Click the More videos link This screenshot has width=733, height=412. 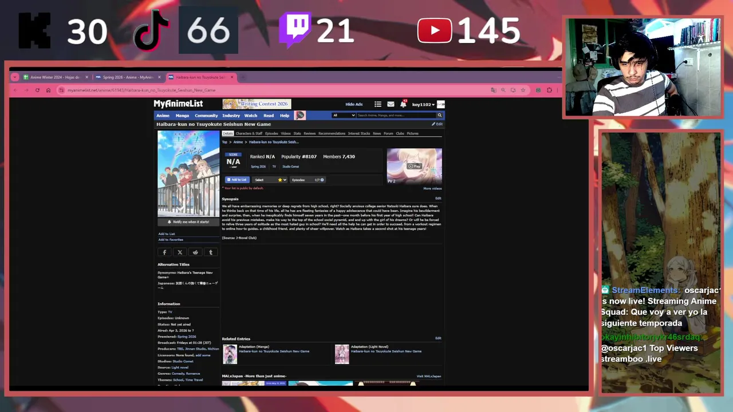pos(432,188)
